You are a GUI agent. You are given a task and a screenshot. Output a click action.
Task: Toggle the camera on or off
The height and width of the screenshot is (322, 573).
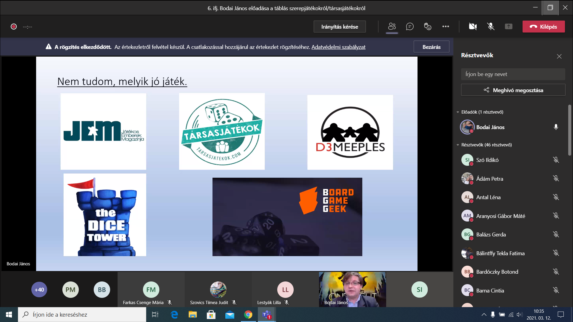click(x=473, y=27)
